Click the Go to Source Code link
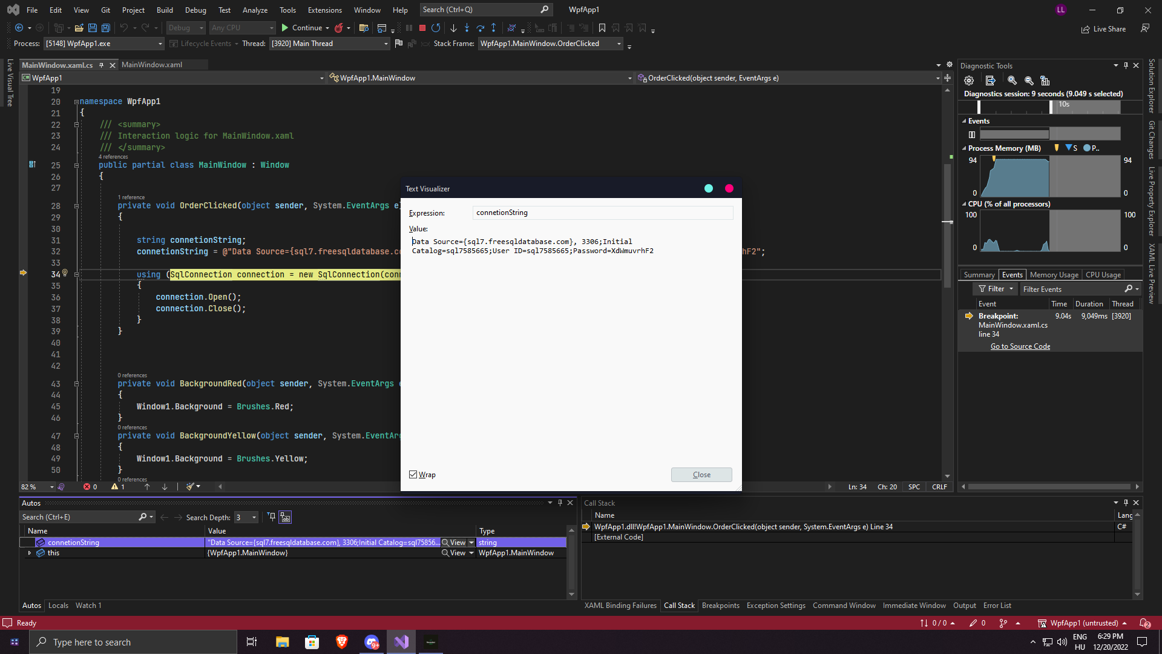 (1020, 346)
